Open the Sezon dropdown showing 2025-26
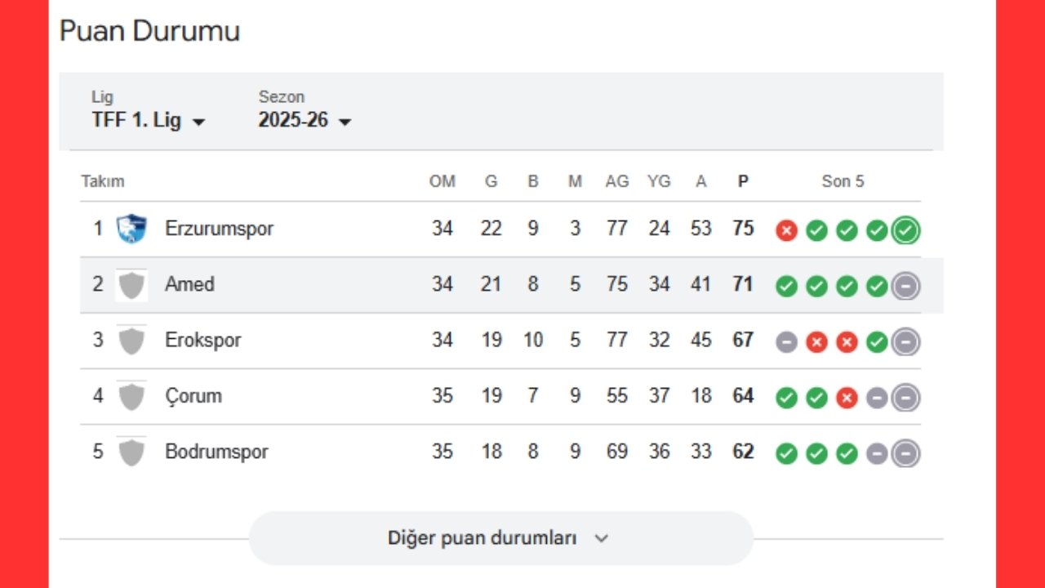Viewport: 1045px width, 588px height. pos(305,121)
